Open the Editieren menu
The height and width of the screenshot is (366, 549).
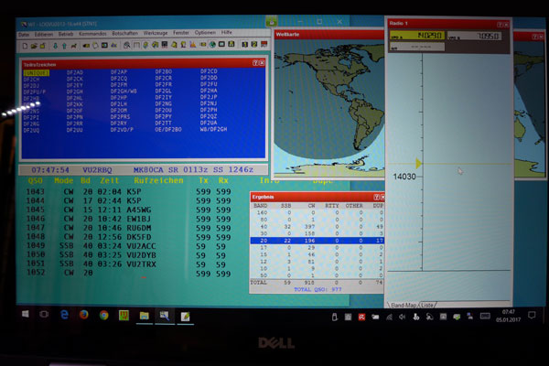[x=43, y=35]
